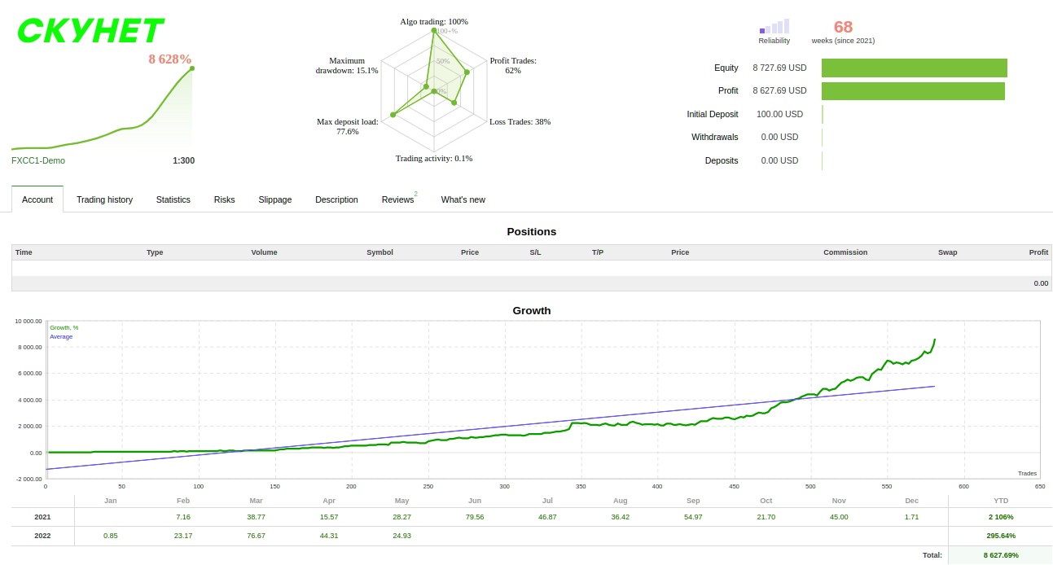
Task: Select the What's new tab
Action: click(463, 199)
